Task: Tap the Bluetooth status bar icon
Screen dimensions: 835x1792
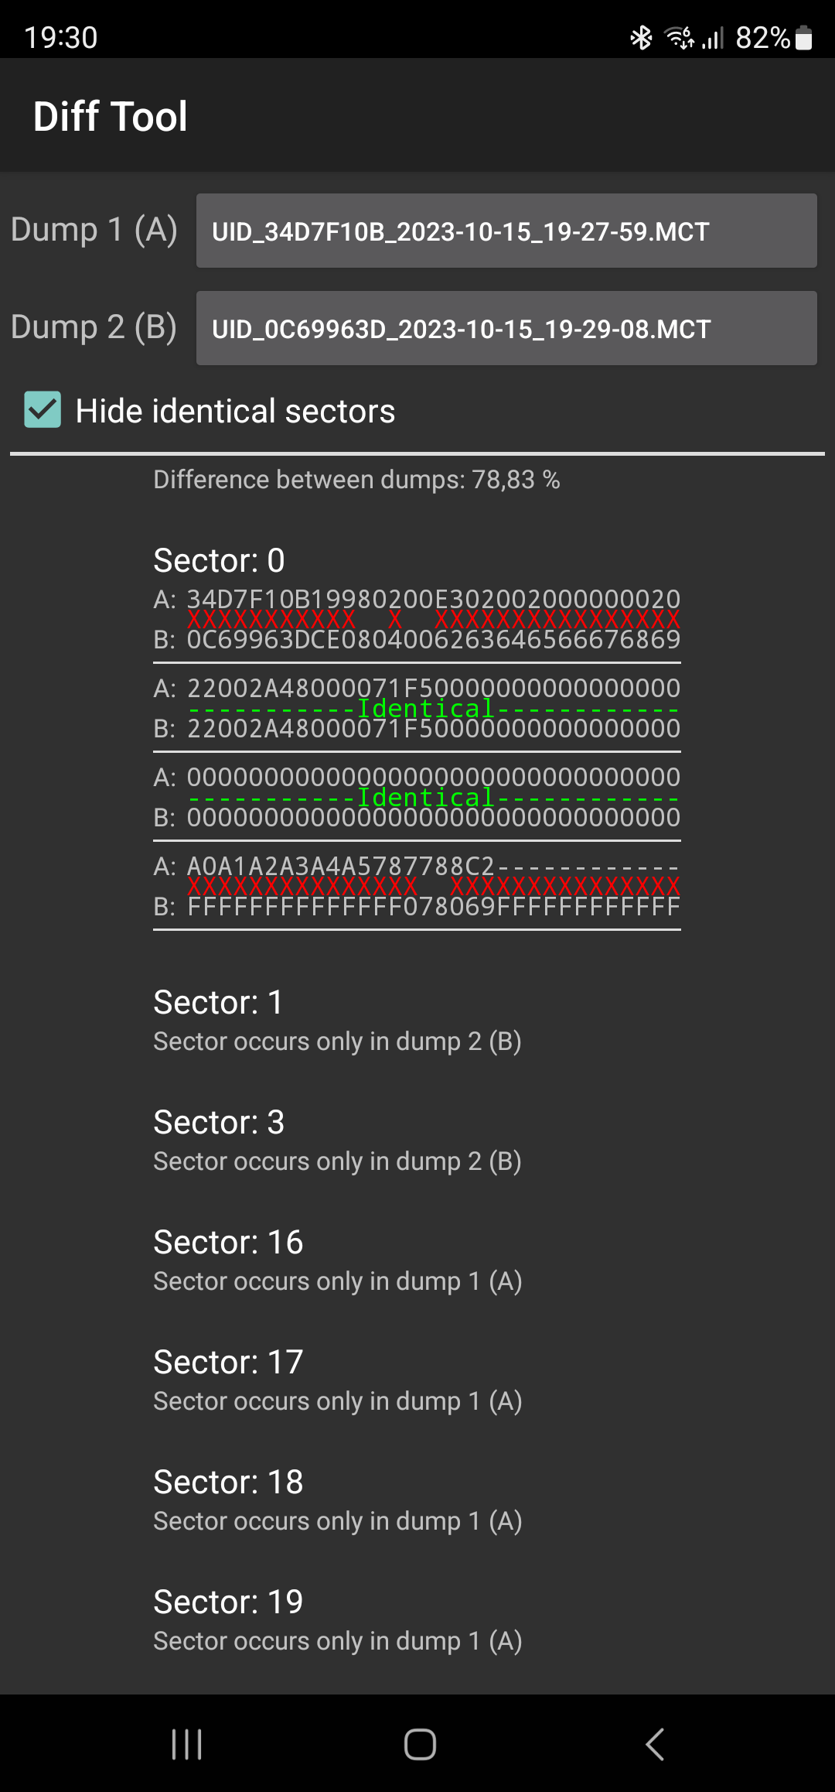Action: click(641, 37)
